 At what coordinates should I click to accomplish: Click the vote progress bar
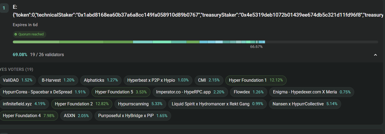coord(195,42)
